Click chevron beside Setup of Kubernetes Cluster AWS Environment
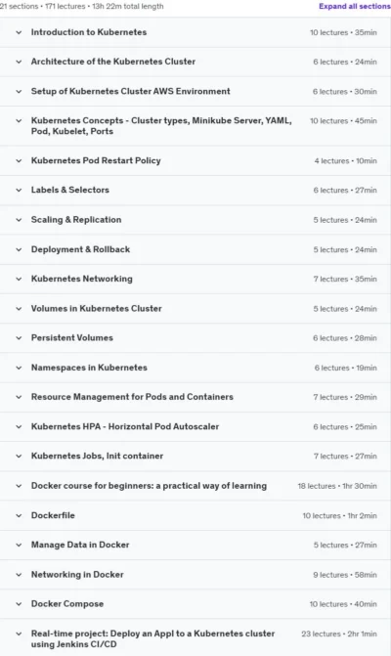 point(19,91)
